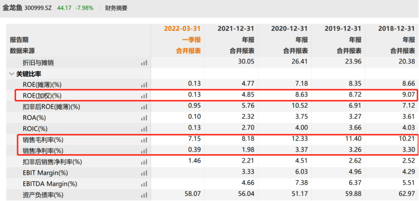419x201 pixels.
Task: Open chart icon for ROE(摊薄)(%) row
Action: click(144, 85)
